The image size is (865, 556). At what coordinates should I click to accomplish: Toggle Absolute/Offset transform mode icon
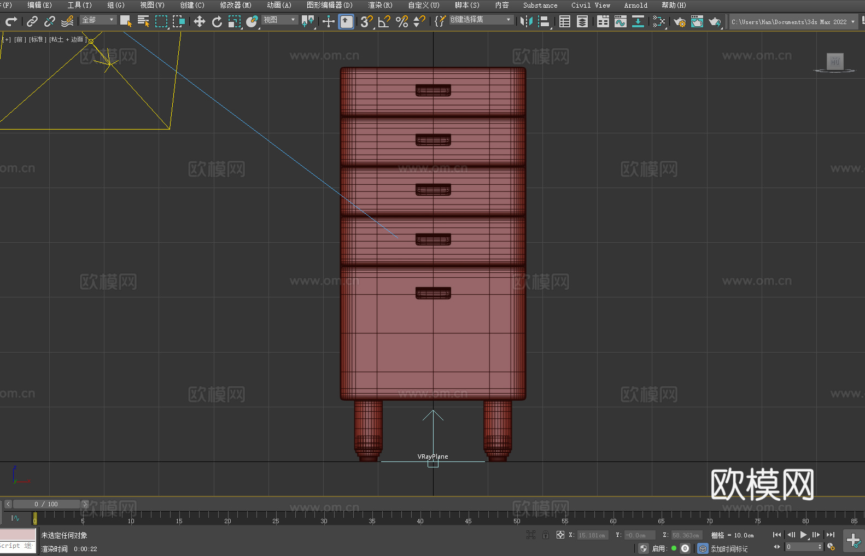(560, 535)
